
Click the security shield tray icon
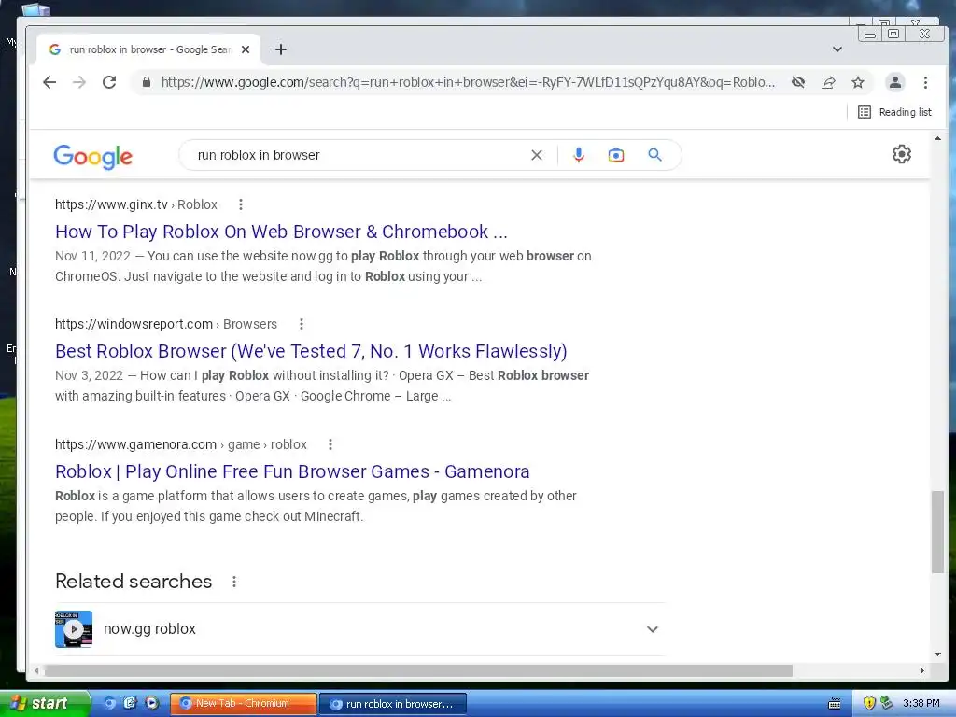point(869,704)
